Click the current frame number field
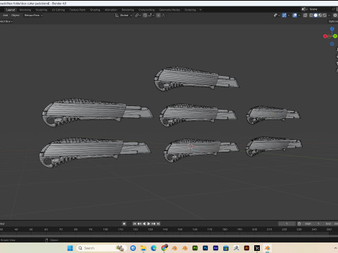Image resolution: width=338 pixels, height=253 pixels. click(x=287, y=223)
